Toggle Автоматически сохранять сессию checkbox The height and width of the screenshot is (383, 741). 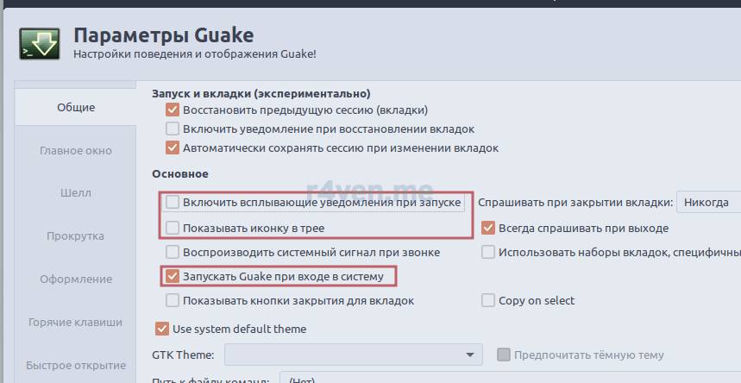[173, 148]
